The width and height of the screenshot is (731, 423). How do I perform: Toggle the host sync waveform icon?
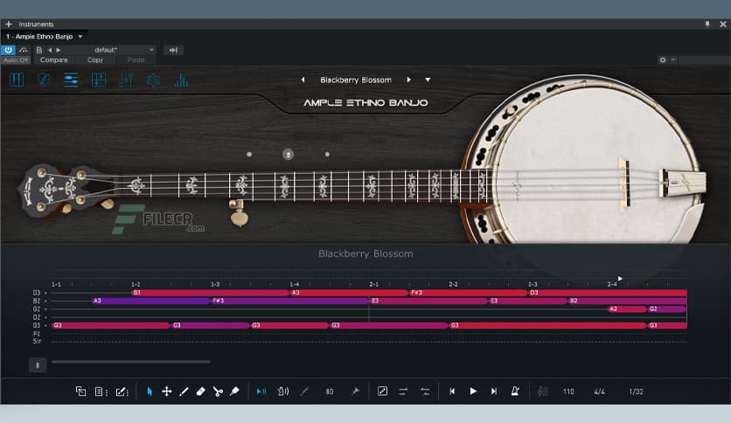click(542, 392)
